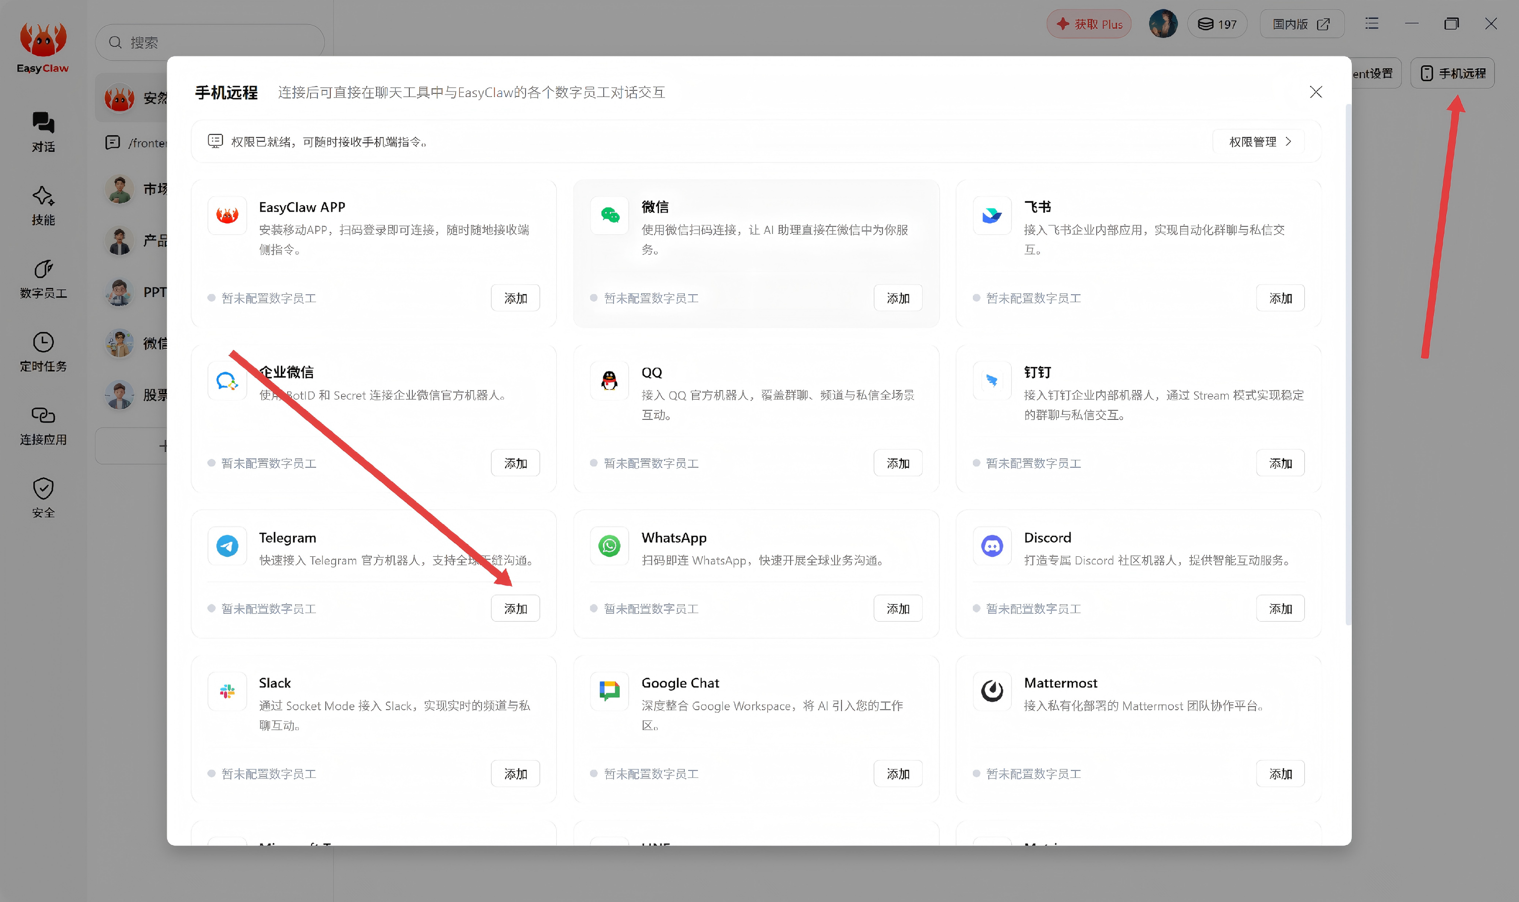
Task: Open the hamburger menu in title bar
Action: 1371,24
